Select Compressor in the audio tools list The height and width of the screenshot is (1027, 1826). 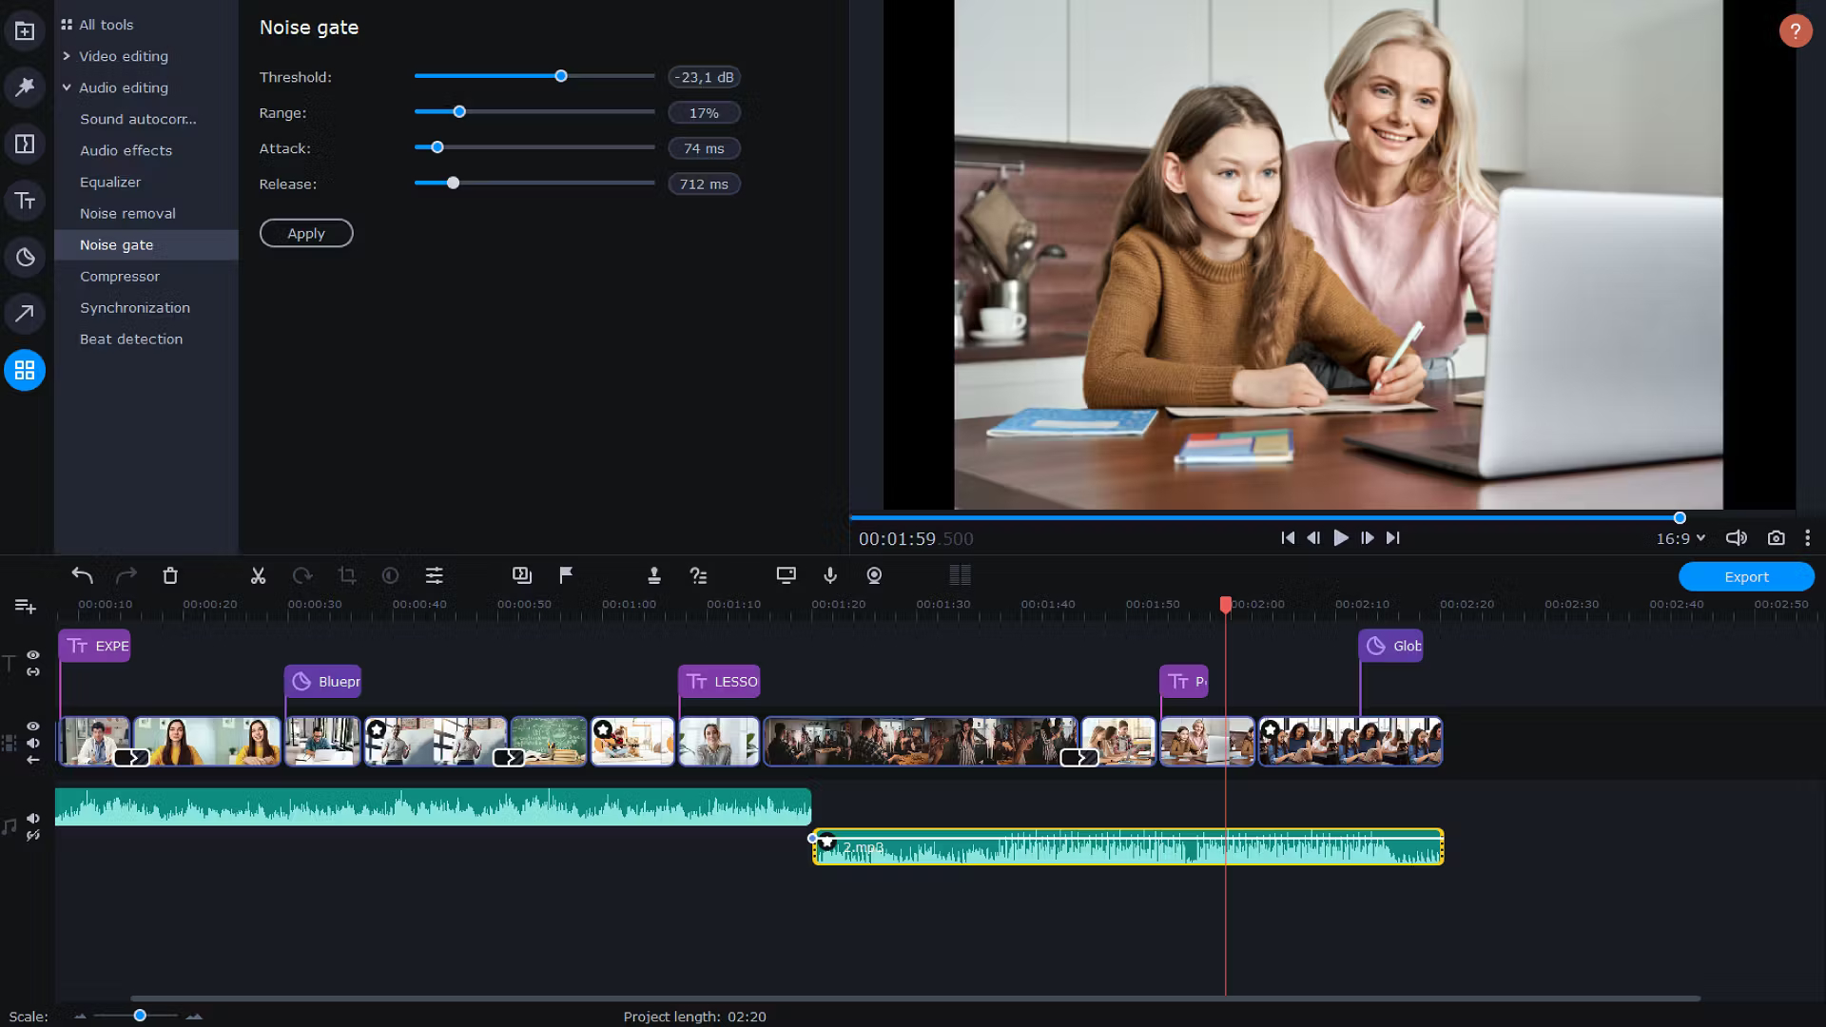[120, 277]
